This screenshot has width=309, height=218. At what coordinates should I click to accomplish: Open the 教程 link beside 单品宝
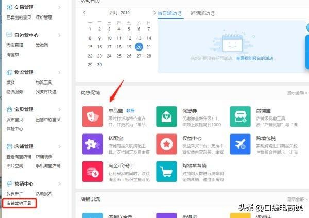[x=130, y=111]
